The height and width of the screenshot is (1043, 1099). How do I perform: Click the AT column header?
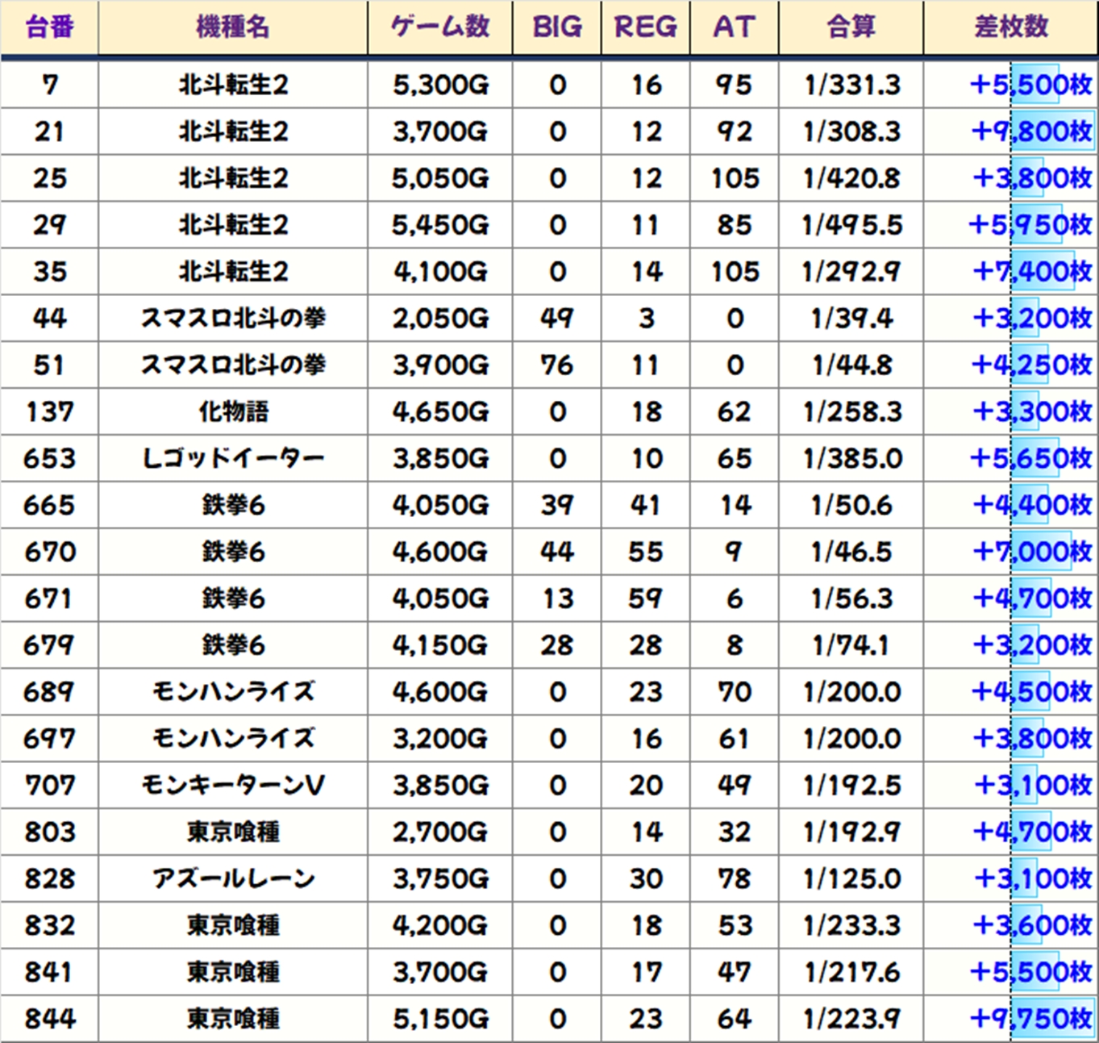click(x=734, y=27)
